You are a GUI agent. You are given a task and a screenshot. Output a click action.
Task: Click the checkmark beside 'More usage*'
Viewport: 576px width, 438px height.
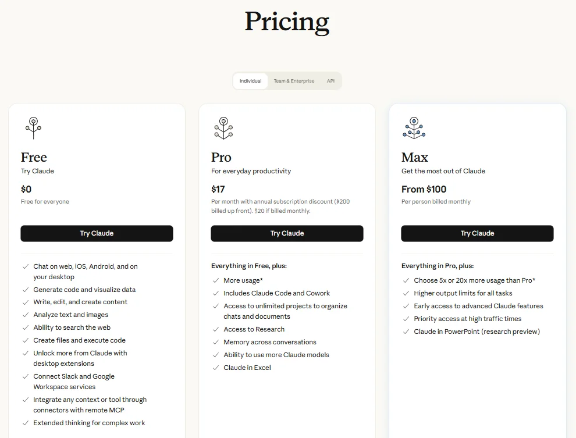[215, 280]
